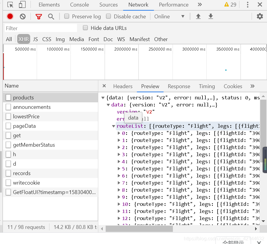Click the timeline overview at 3500000 ms marker

tap(228, 49)
